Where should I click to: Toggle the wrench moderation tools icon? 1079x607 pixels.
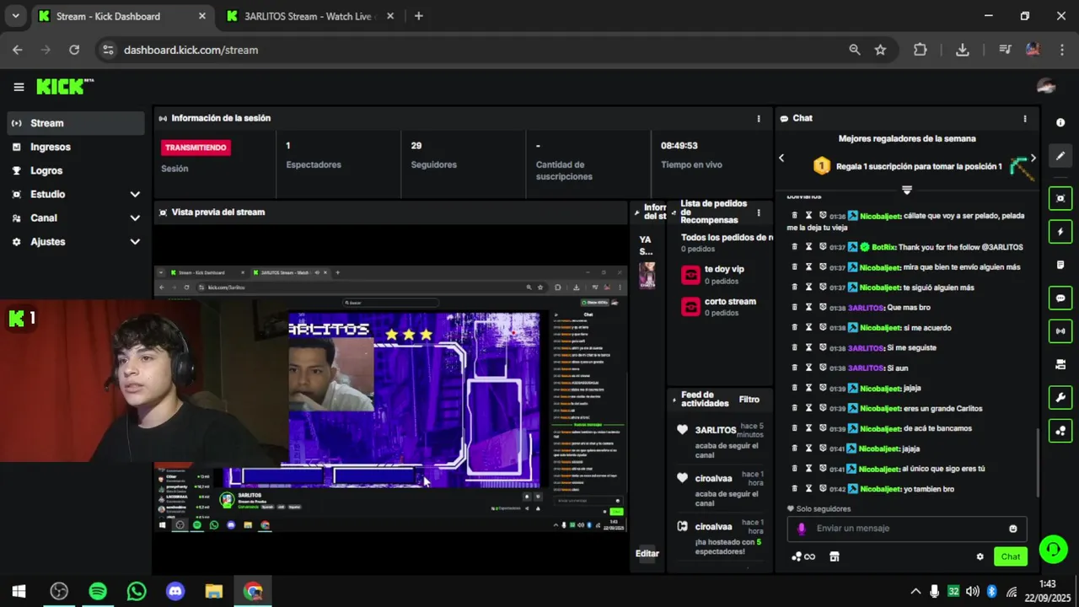tap(1060, 397)
